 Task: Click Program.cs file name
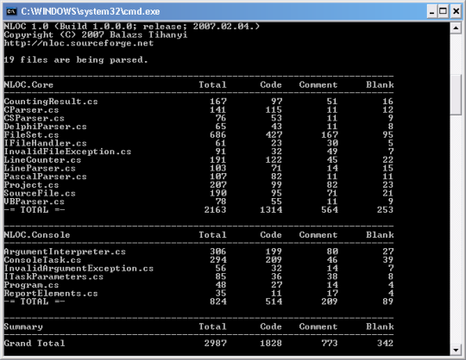point(31,285)
